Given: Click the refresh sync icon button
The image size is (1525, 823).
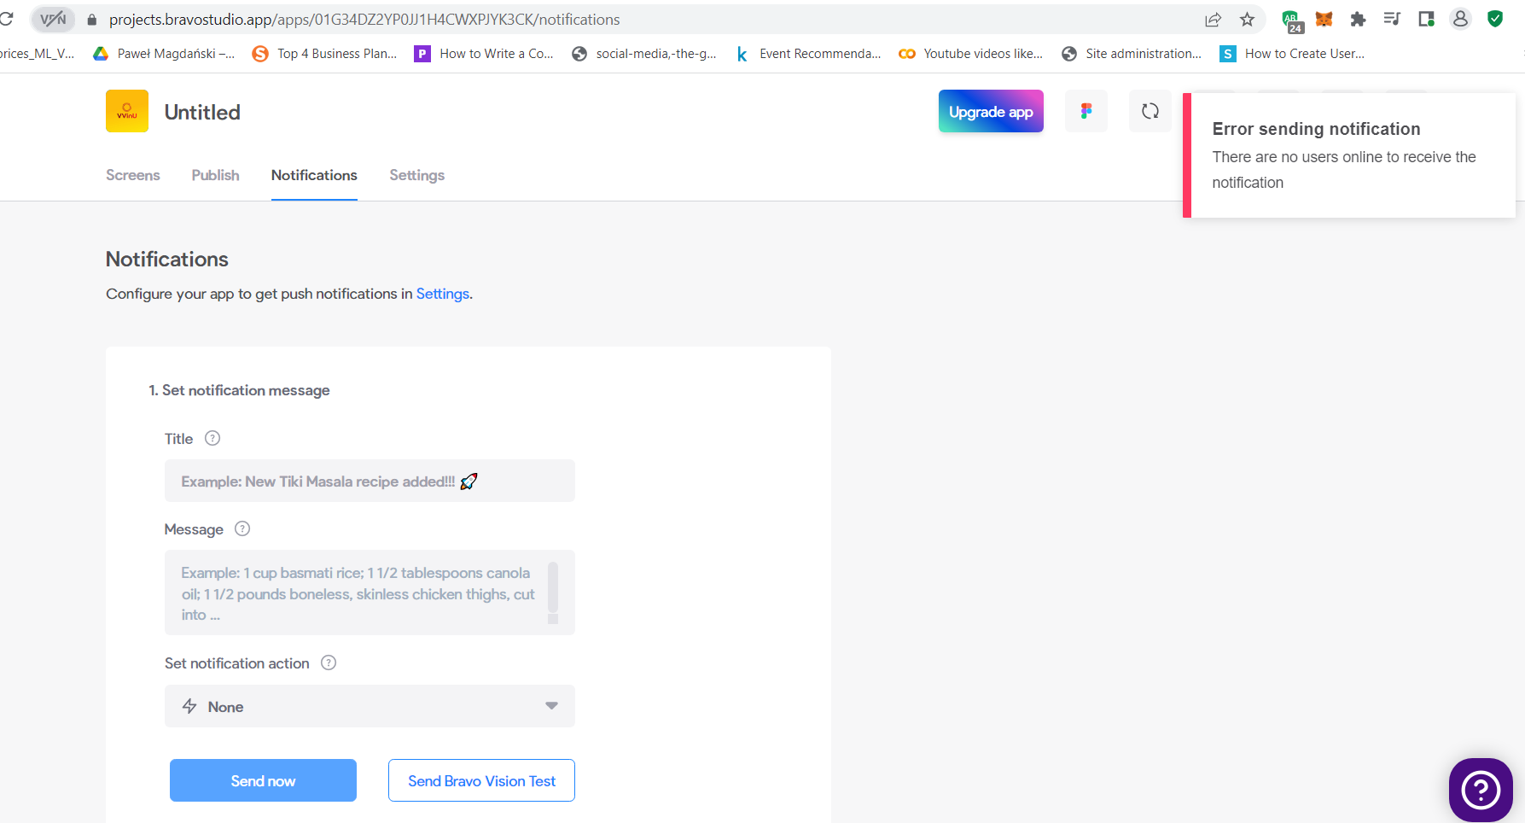Looking at the screenshot, I should tap(1150, 111).
